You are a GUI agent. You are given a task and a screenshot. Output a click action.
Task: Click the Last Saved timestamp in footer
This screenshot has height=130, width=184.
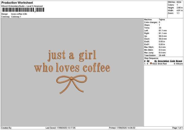(x=66, y=128)
